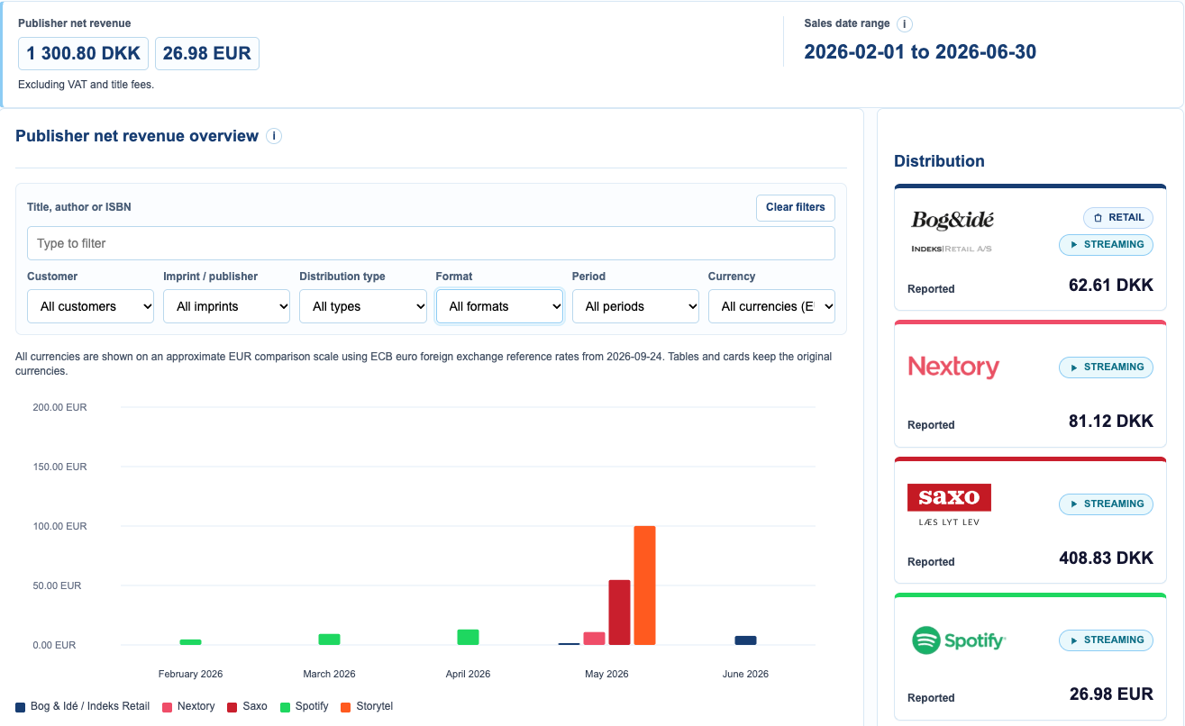This screenshot has width=1185, height=726.
Task: Toggle Spotify series in chart legend
Action: pyautogui.click(x=305, y=706)
